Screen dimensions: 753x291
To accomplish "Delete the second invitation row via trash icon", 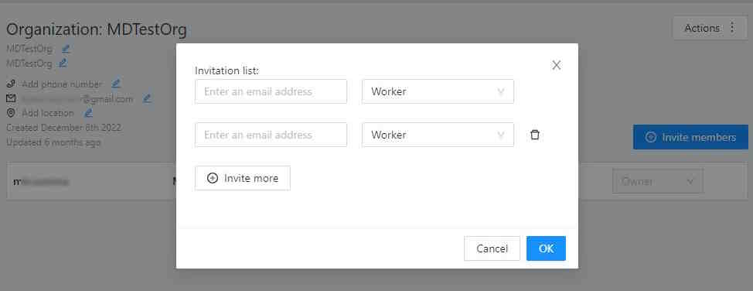I will coord(534,135).
